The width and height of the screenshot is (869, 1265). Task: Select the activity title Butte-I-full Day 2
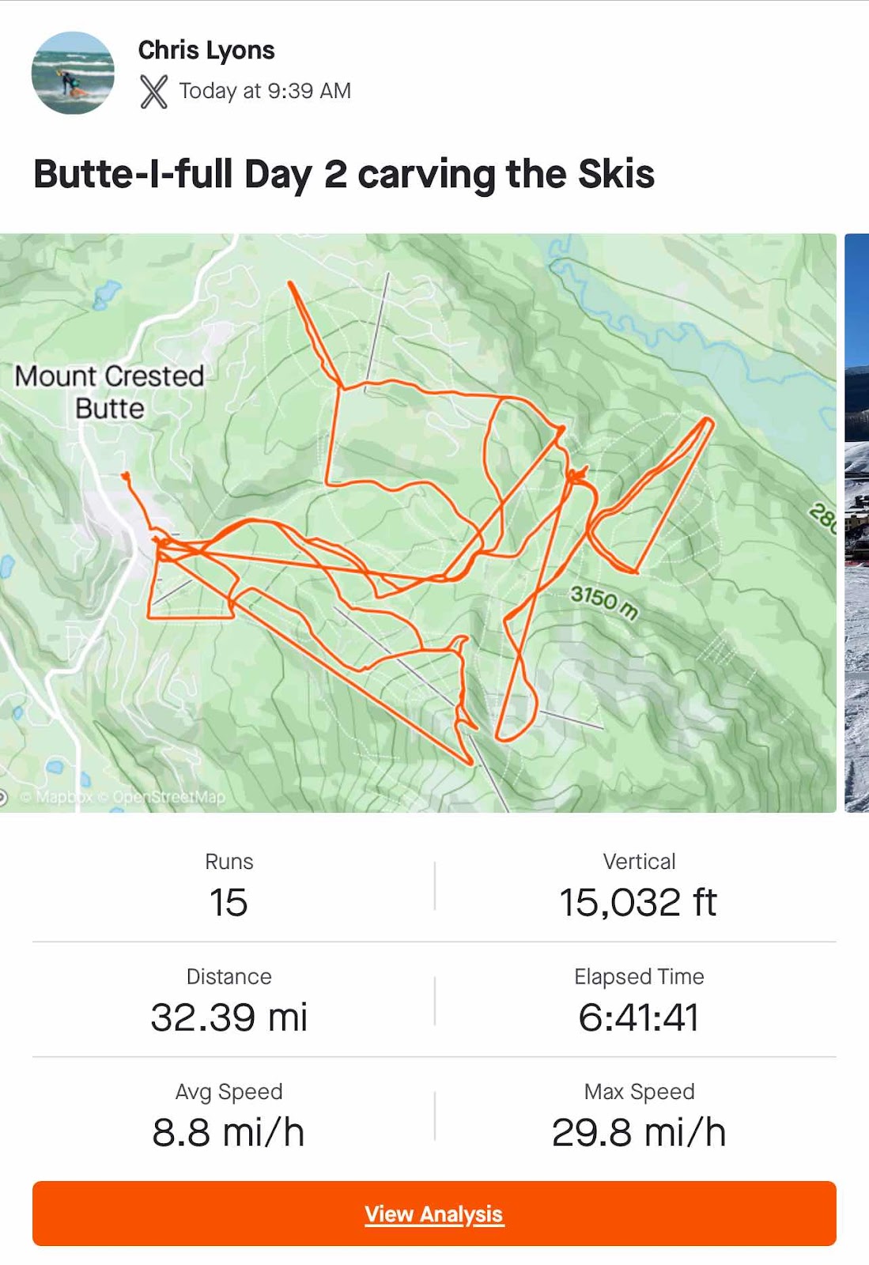344,174
